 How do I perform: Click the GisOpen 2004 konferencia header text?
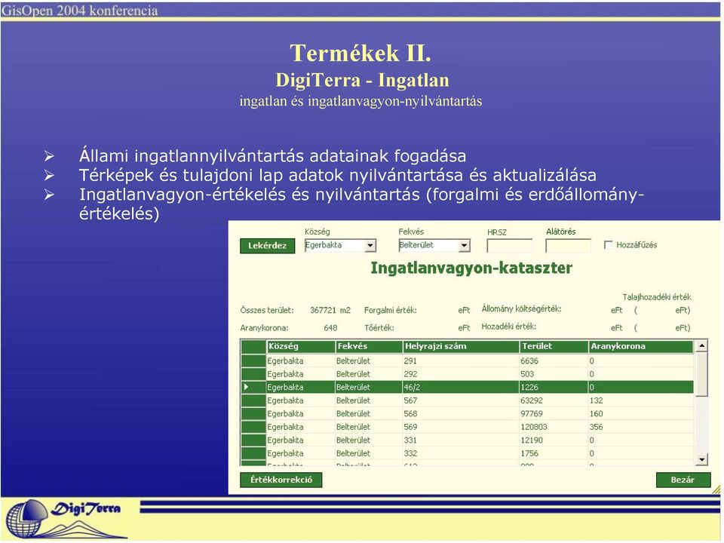79,11
